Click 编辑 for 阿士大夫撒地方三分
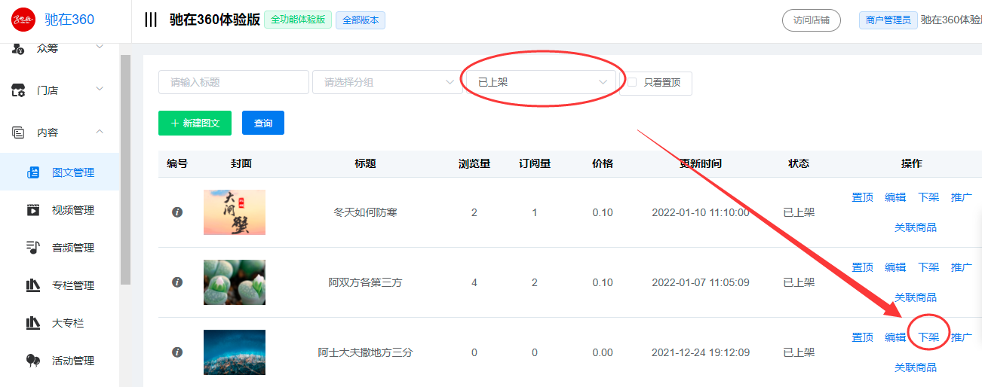This screenshot has width=982, height=387. click(895, 337)
